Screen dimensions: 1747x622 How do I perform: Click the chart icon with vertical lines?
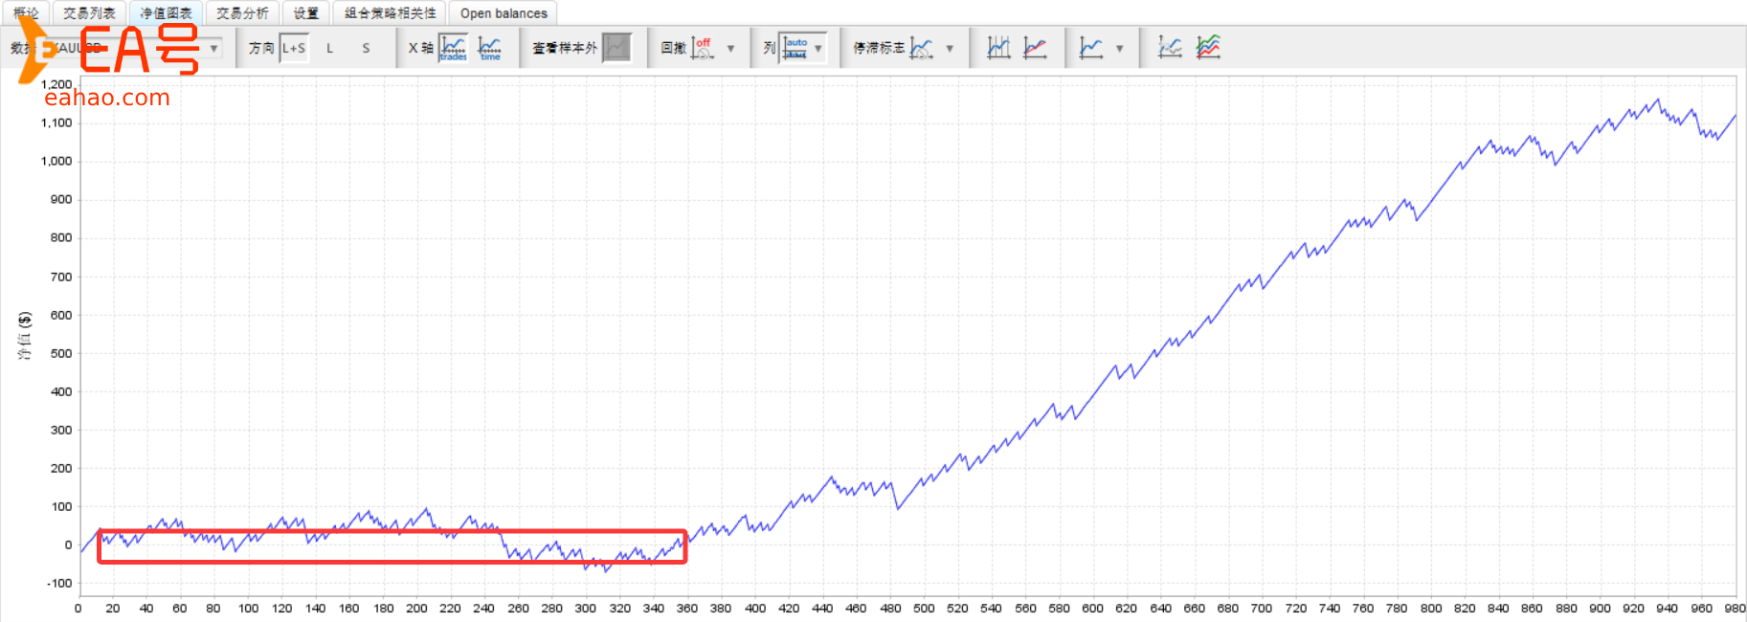(998, 48)
